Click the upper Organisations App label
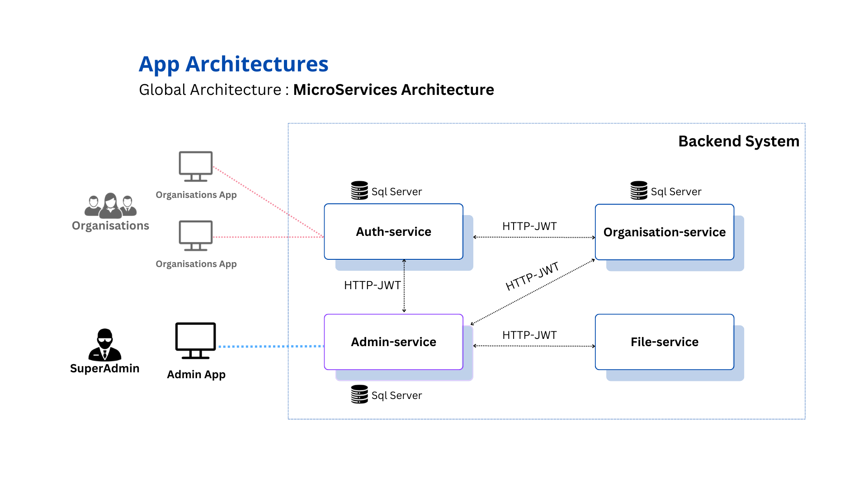This screenshot has width=868, height=488. point(196,195)
